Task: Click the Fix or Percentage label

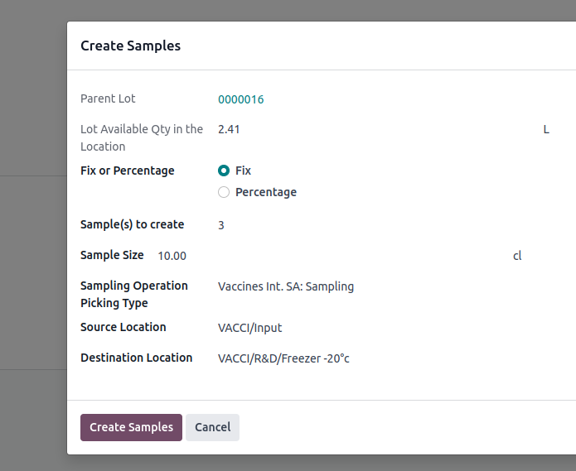Action: tap(127, 171)
